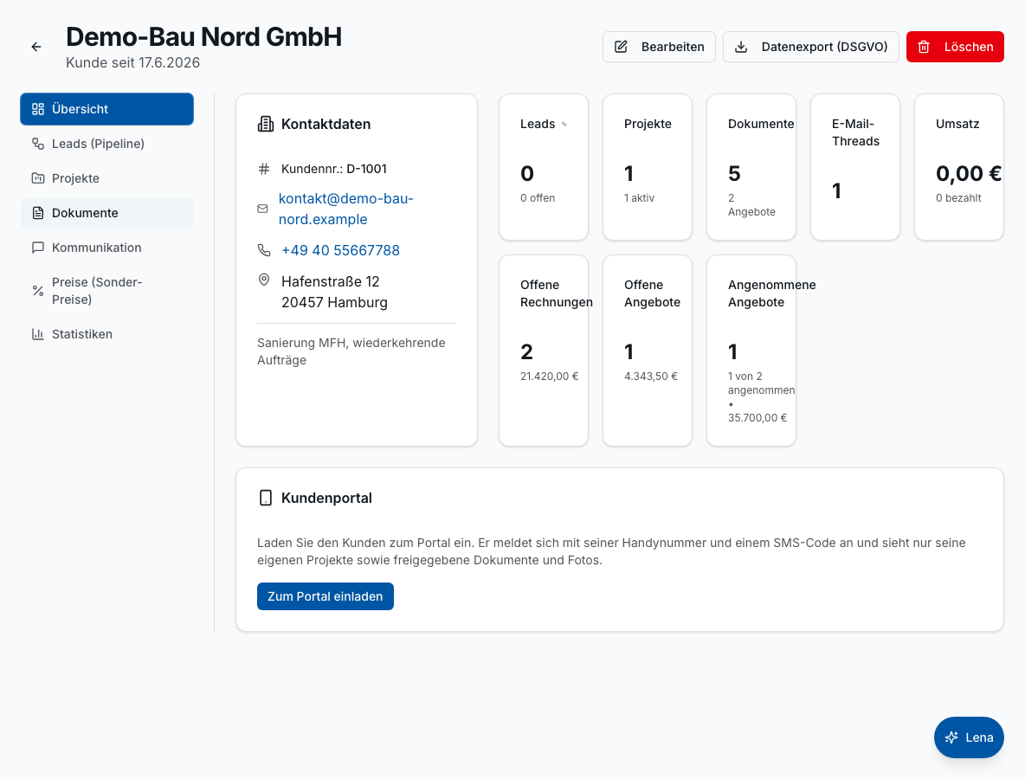Open the Offene Angebote card
Image resolution: width=1025 pixels, height=779 pixels.
tap(648, 351)
